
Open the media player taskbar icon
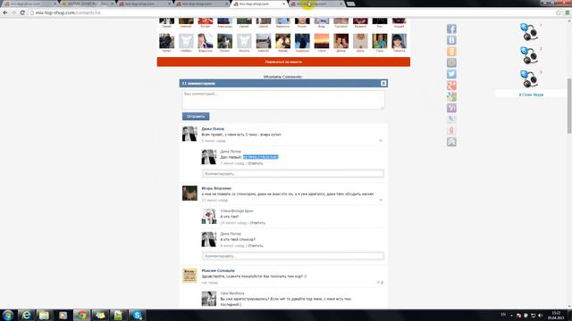[x=63, y=315]
